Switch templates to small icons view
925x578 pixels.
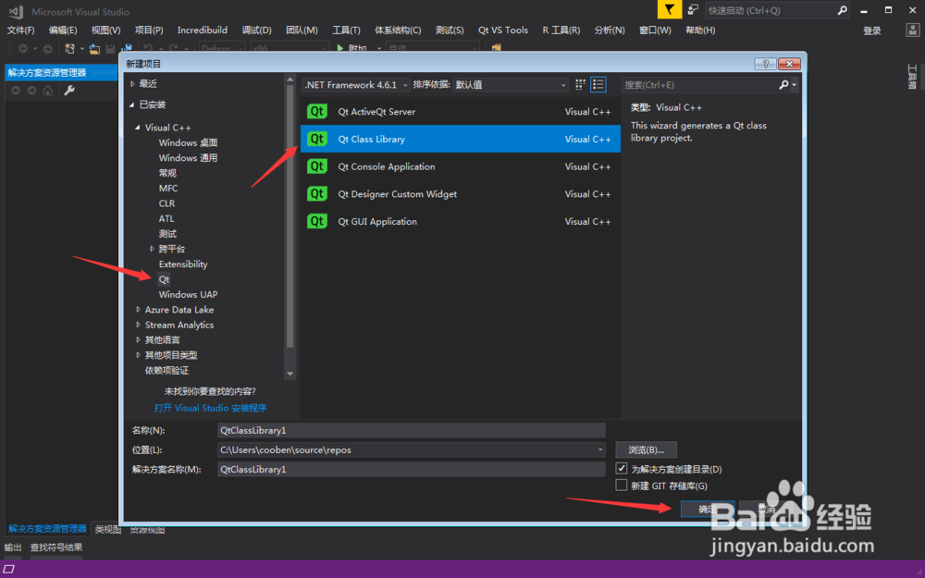[581, 84]
